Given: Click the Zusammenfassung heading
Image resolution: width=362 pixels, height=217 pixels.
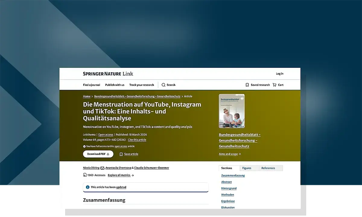Looking at the screenshot, I should (x=104, y=200).
